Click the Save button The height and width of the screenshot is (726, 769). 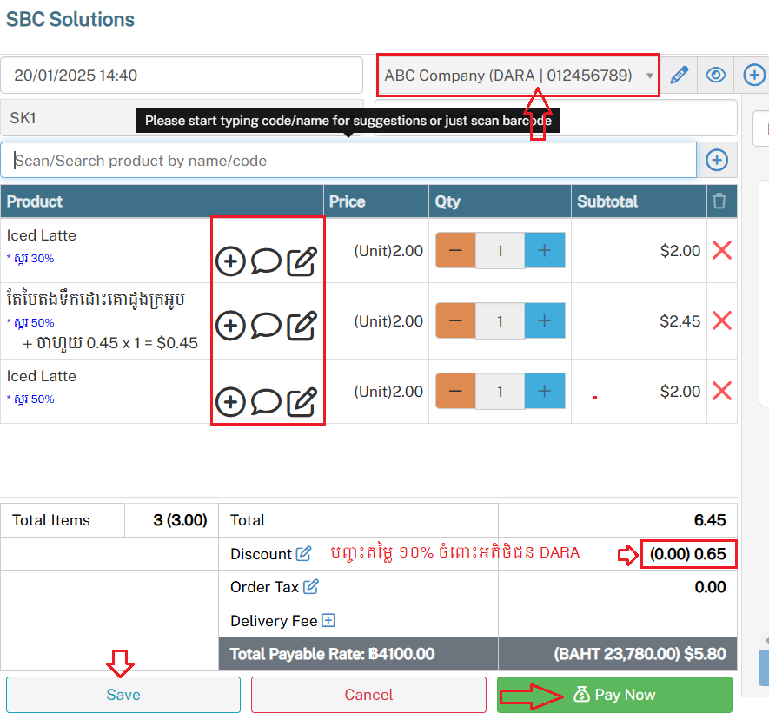pos(123,695)
